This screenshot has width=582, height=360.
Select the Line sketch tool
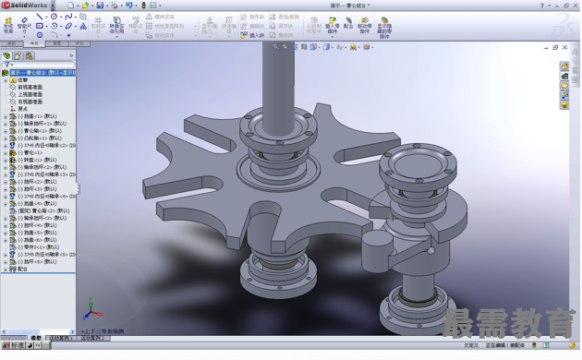tap(40, 17)
